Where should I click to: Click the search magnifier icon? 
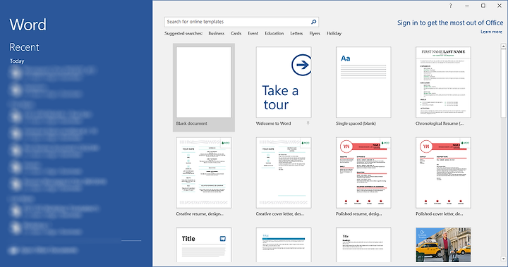313,22
